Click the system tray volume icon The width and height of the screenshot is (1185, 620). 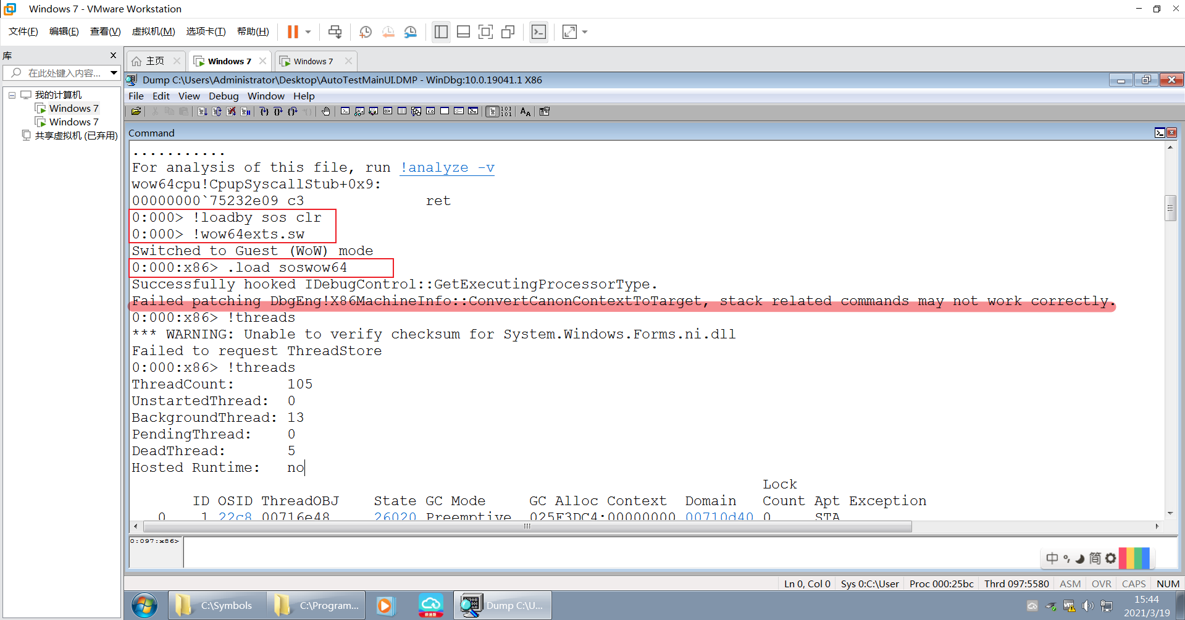pos(1087,606)
